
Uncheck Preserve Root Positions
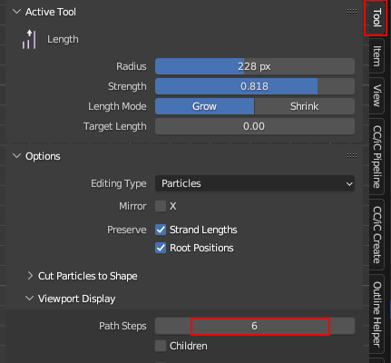[x=161, y=248]
